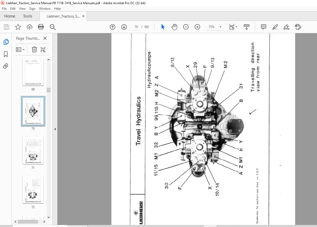Click thumbnail panel page layout icon
The width and height of the screenshot is (317, 227).
(43, 49)
